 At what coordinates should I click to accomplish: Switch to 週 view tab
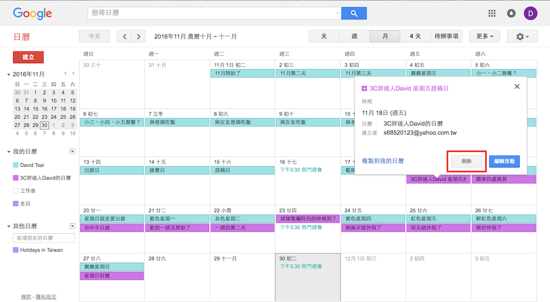(354, 36)
